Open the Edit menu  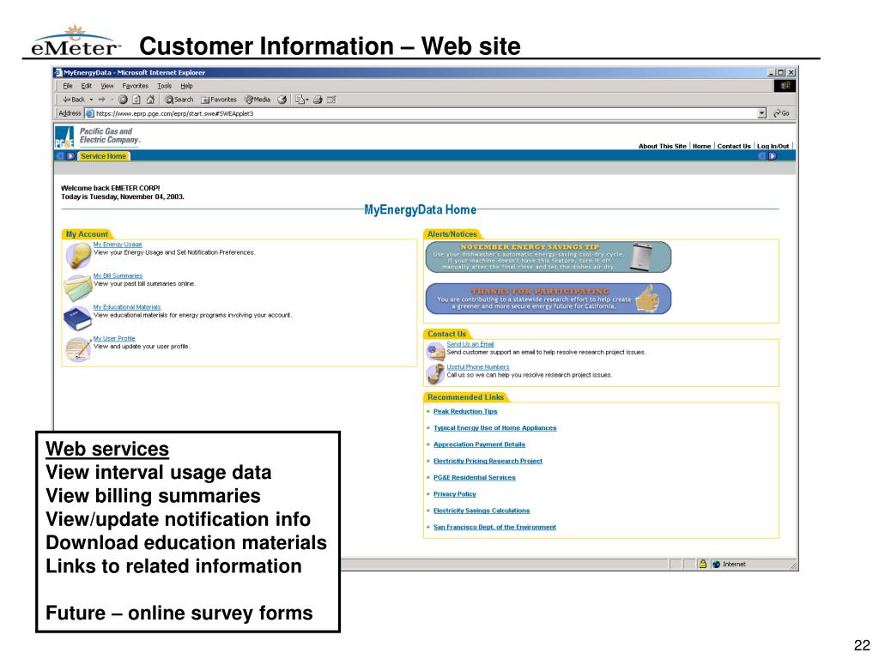pos(87,86)
